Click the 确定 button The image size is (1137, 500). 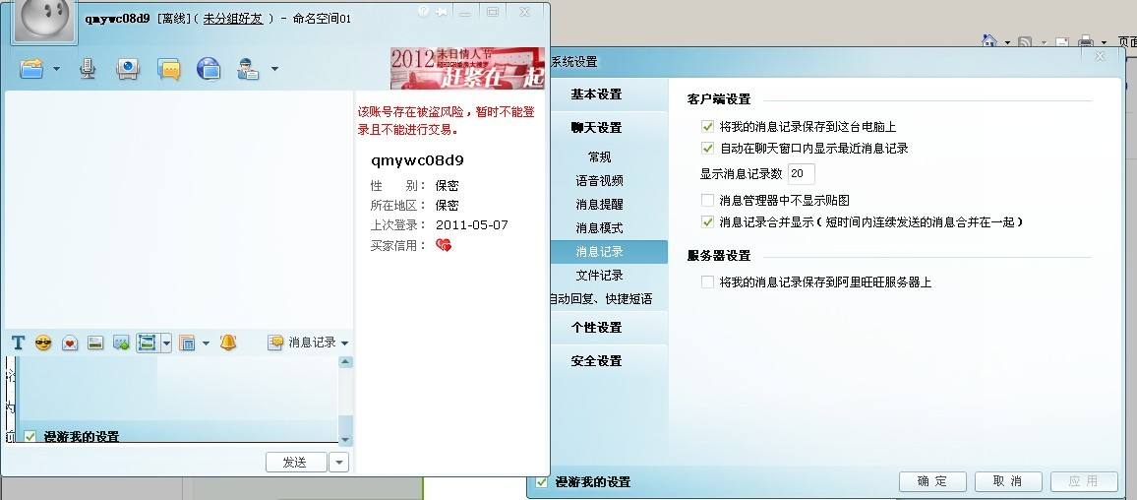[x=932, y=481]
